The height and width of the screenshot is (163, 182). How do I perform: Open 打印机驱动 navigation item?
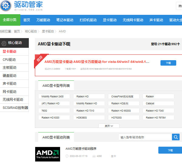[88, 20]
